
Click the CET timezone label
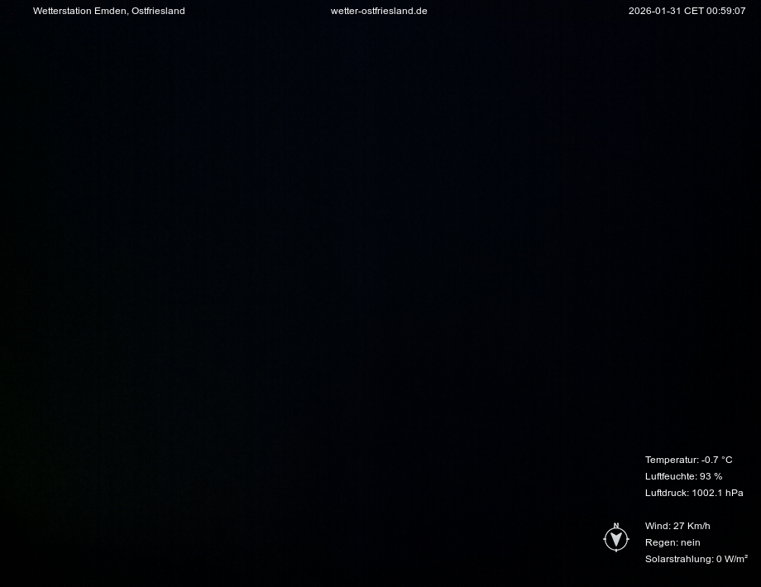693,11
